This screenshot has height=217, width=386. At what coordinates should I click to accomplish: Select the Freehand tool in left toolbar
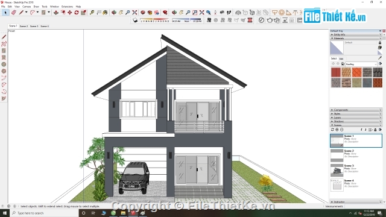[4, 44]
